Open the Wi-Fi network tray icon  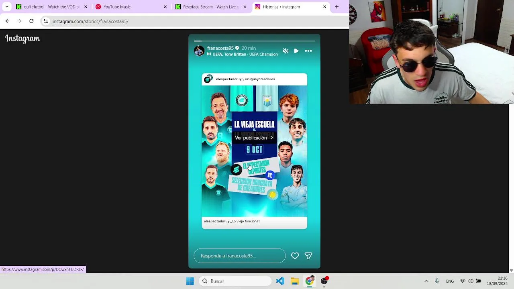pyautogui.click(x=463, y=281)
